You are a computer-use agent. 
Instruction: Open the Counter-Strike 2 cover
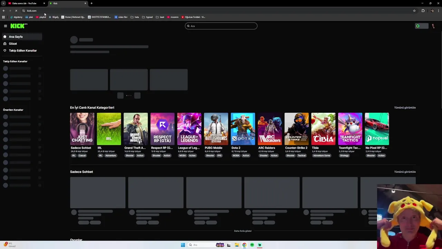296,129
